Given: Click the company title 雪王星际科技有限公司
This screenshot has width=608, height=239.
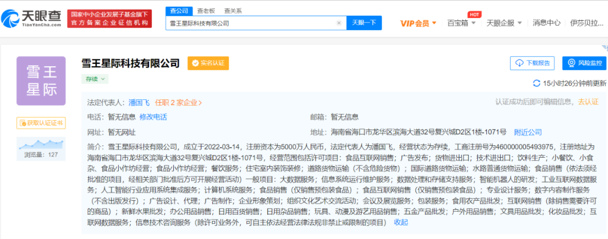Looking at the screenshot, I should coord(131,63).
